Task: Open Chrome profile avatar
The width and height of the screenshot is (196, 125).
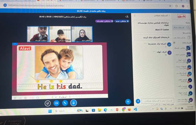Action: 183,6
